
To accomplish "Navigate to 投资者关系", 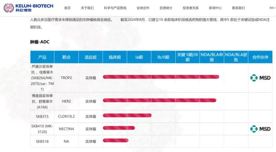I will pyautogui.click(x=191, y=8).
